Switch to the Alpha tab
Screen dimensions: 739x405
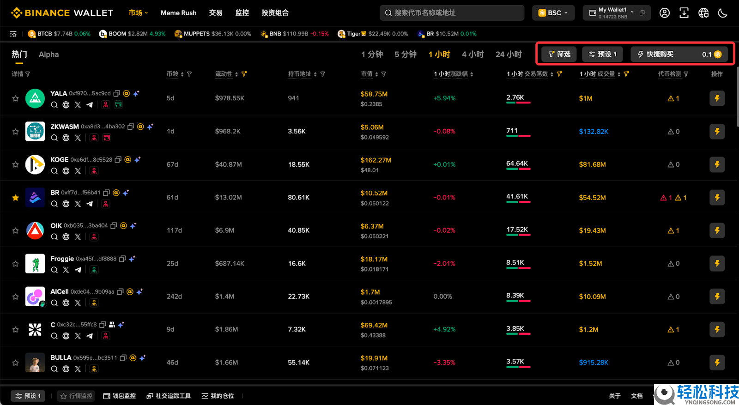point(48,54)
